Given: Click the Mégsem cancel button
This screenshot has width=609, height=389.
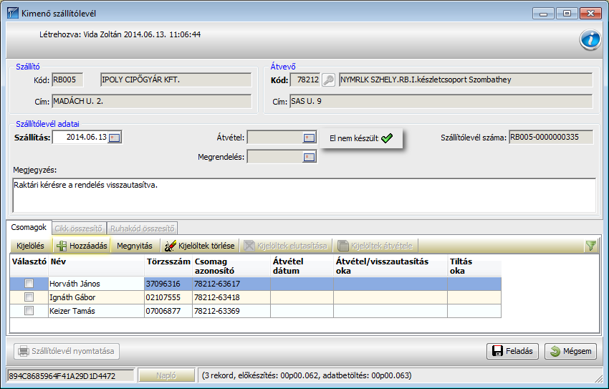Looking at the screenshot, I should click(x=570, y=351).
